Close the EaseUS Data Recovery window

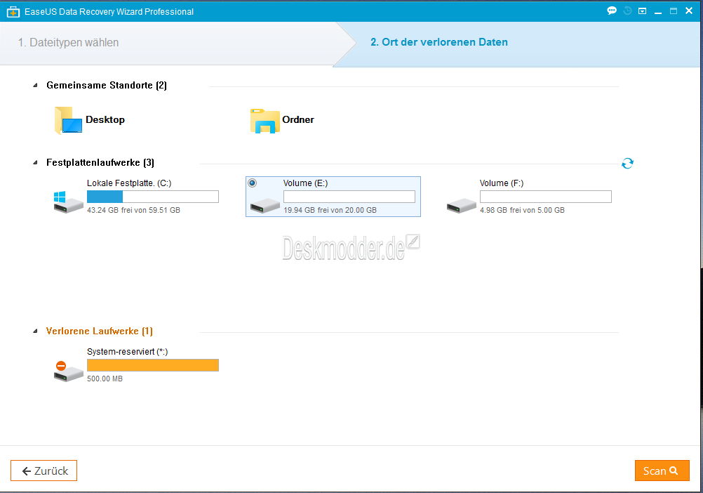click(x=689, y=11)
